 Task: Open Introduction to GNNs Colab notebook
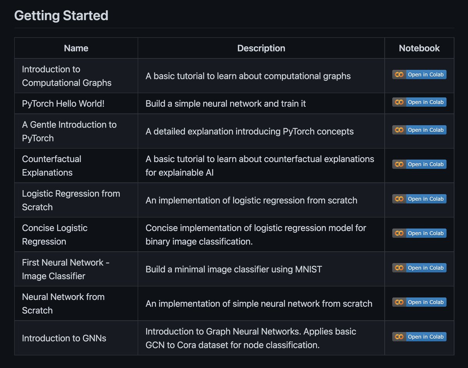[x=419, y=337]
